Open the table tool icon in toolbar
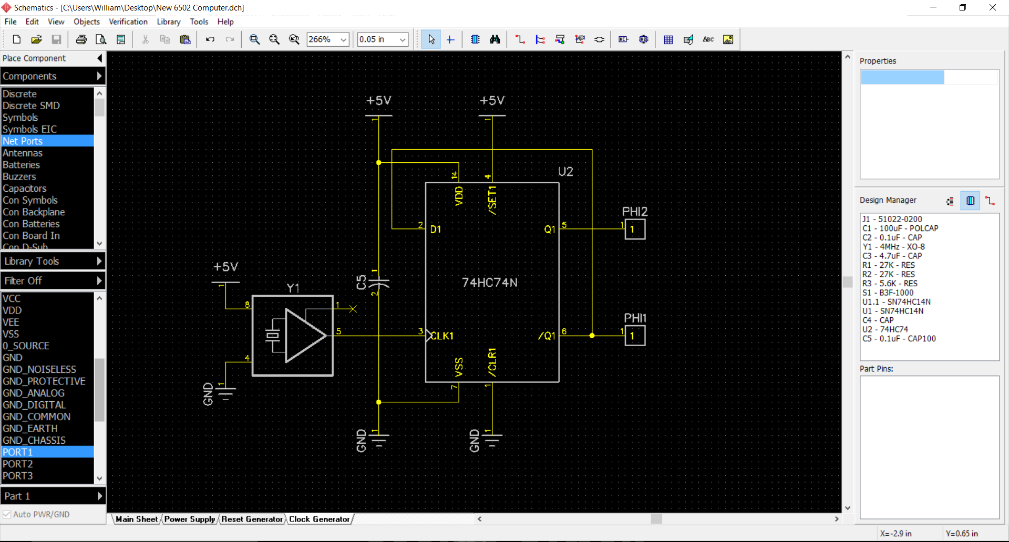 point(668,39)
